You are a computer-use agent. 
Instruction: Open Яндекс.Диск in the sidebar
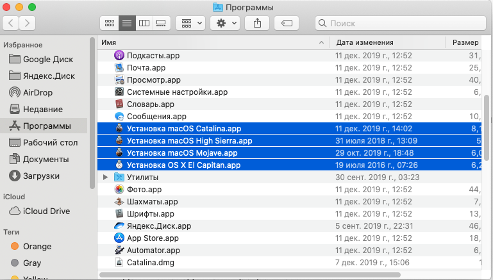[x=44, y=76]
